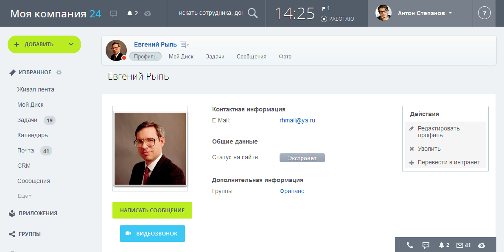
Task: Open Favorites settings gear icon
Action: point(59,72)
